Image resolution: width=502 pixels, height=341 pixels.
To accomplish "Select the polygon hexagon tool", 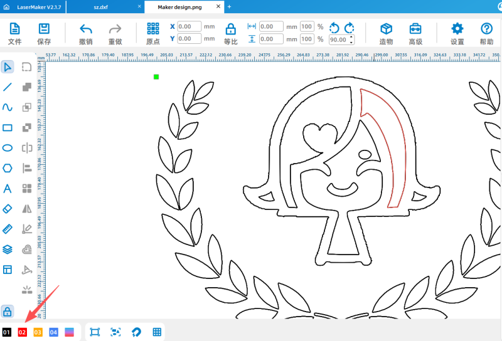I will (8, 168).
